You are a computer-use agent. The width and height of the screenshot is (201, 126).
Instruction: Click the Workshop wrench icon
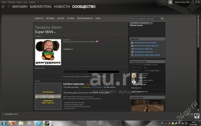(x=132, y=55)
